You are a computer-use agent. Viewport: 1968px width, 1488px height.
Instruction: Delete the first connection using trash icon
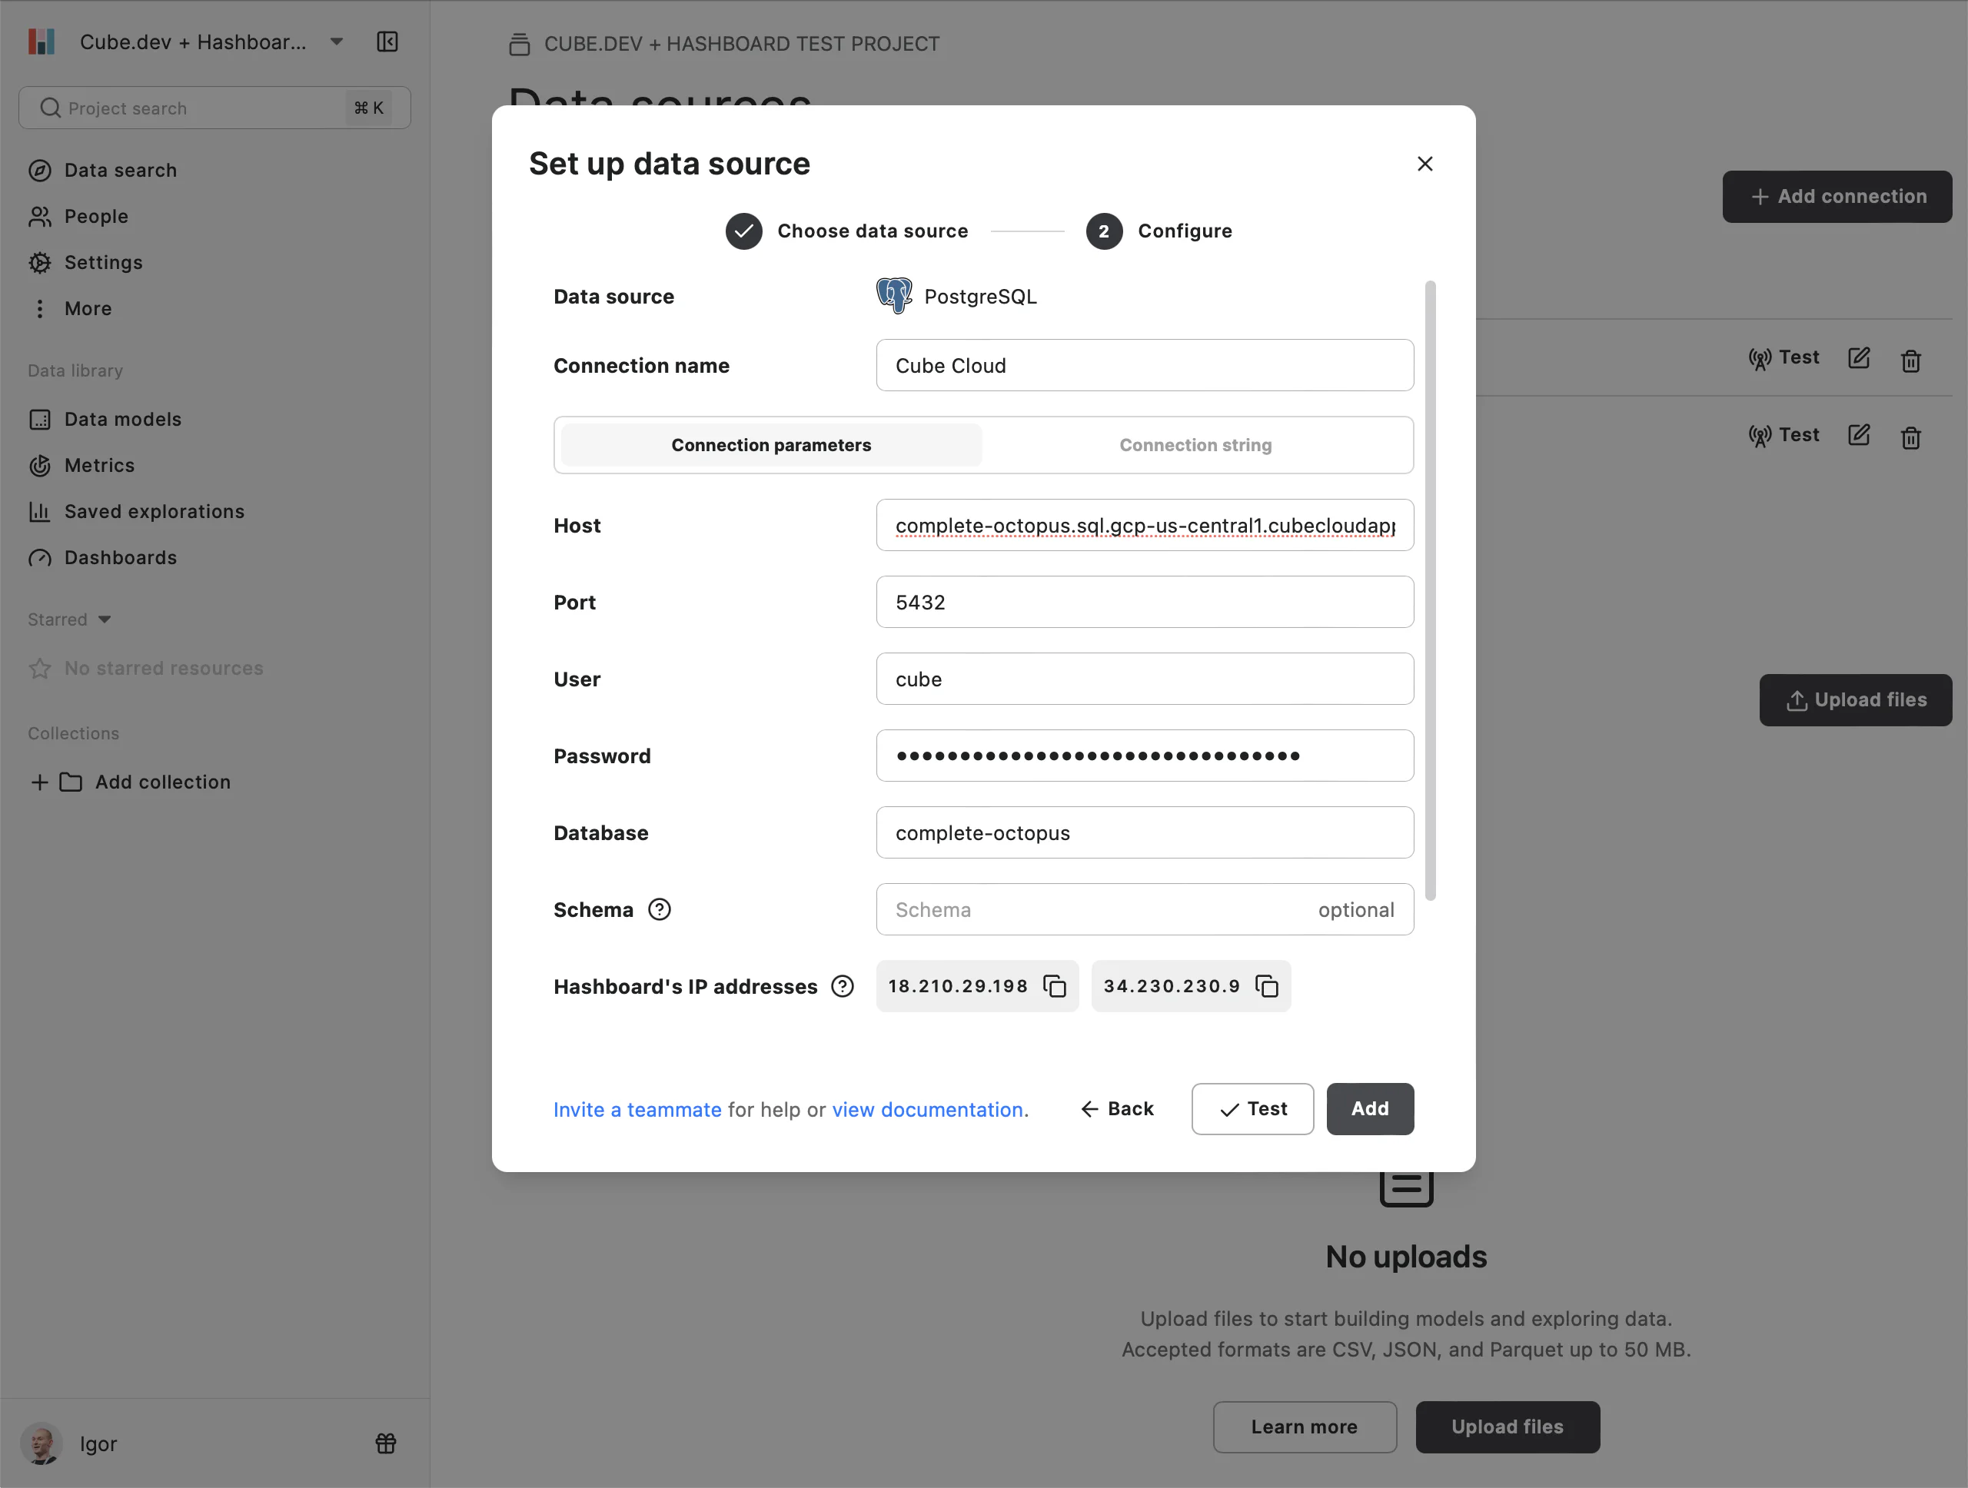click(1910, 360)
